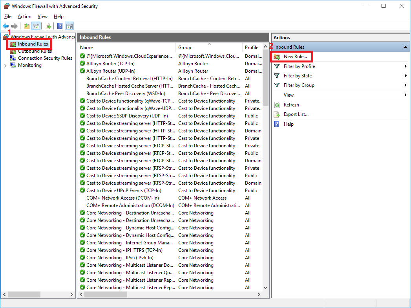Click New Rule... action link
The width and height of the screenshot is (411, 308).
click(295, 57)
